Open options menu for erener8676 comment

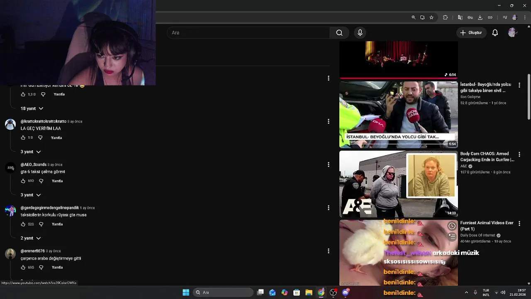329,251
